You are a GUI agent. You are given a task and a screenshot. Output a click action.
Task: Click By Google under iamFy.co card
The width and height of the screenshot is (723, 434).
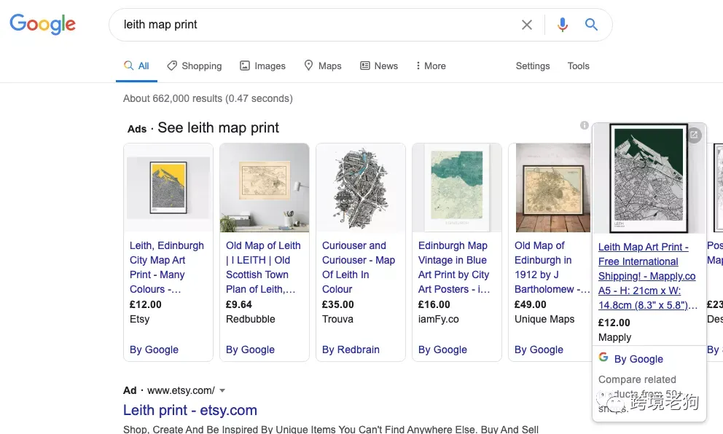tap(442, 350)
